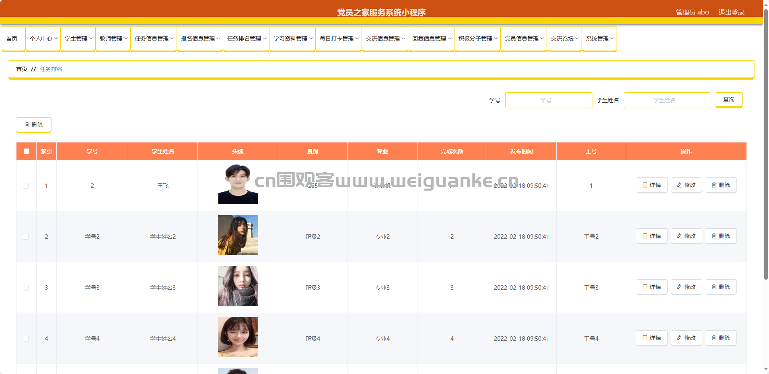Check the checkbox for the 学号2 row

[x=26, y=237]
